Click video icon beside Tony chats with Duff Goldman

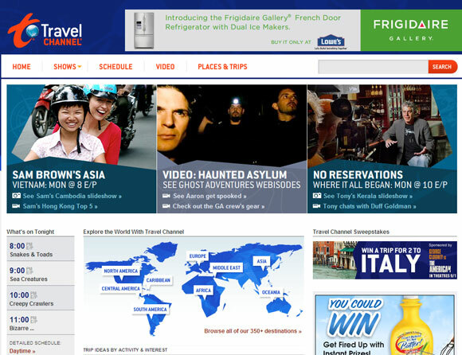point(316,206)
